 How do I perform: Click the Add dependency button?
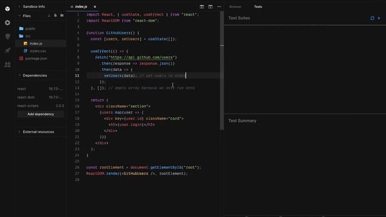click(40, 114)
